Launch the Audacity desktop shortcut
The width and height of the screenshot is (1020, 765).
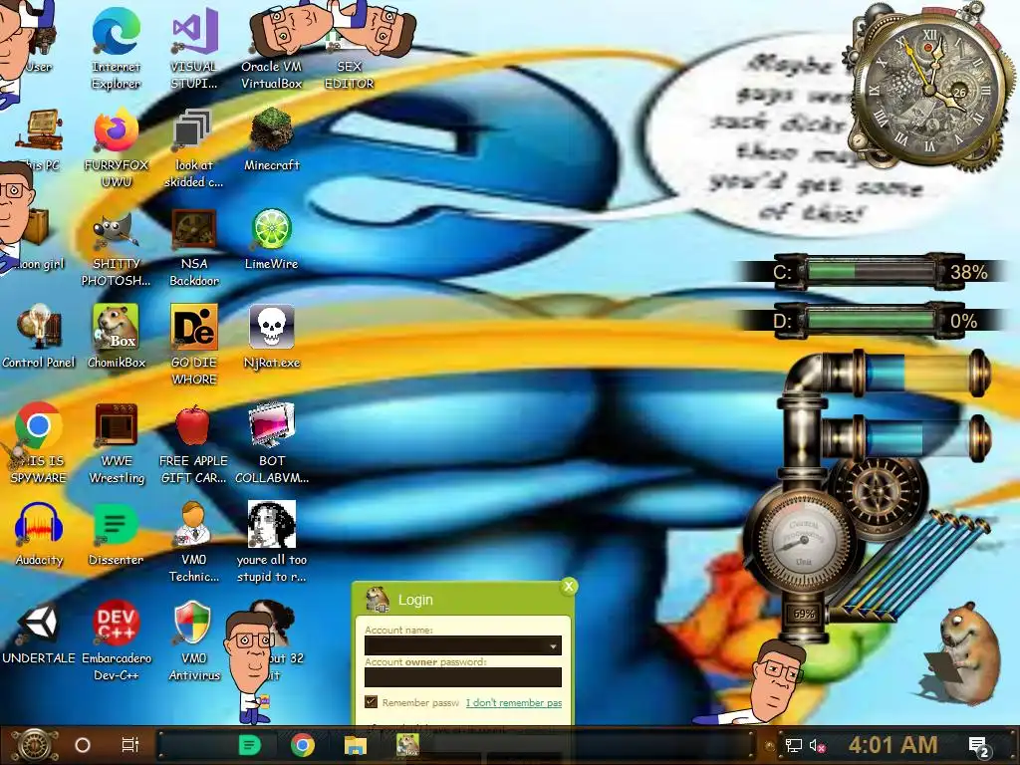click(39, 535)
